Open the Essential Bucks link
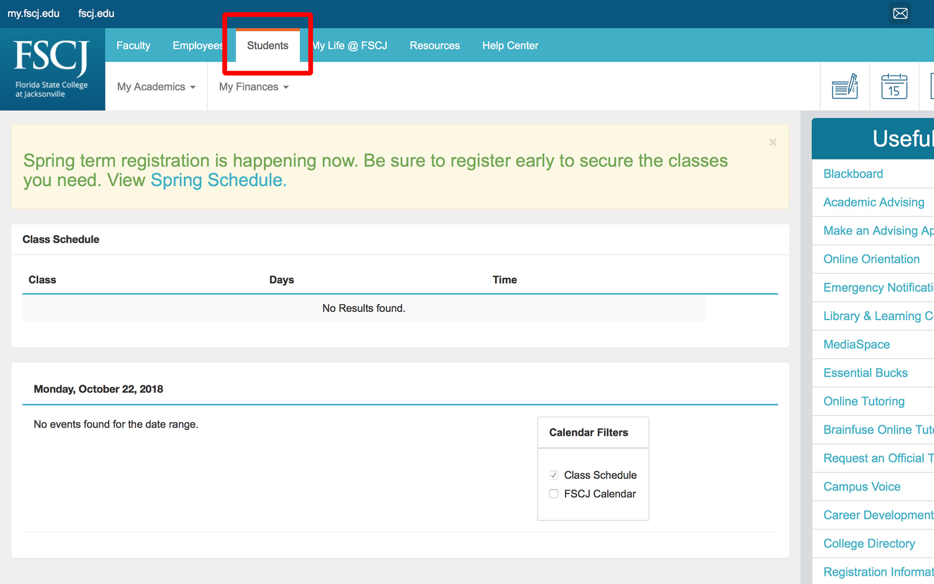Image resolution: width=934 pixels, height=584 pixels. tap(865, 373)
